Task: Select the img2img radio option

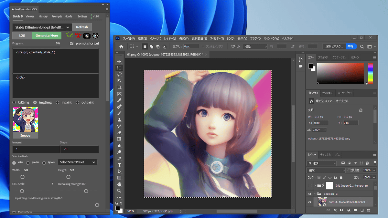Action: tap(35, 102)
